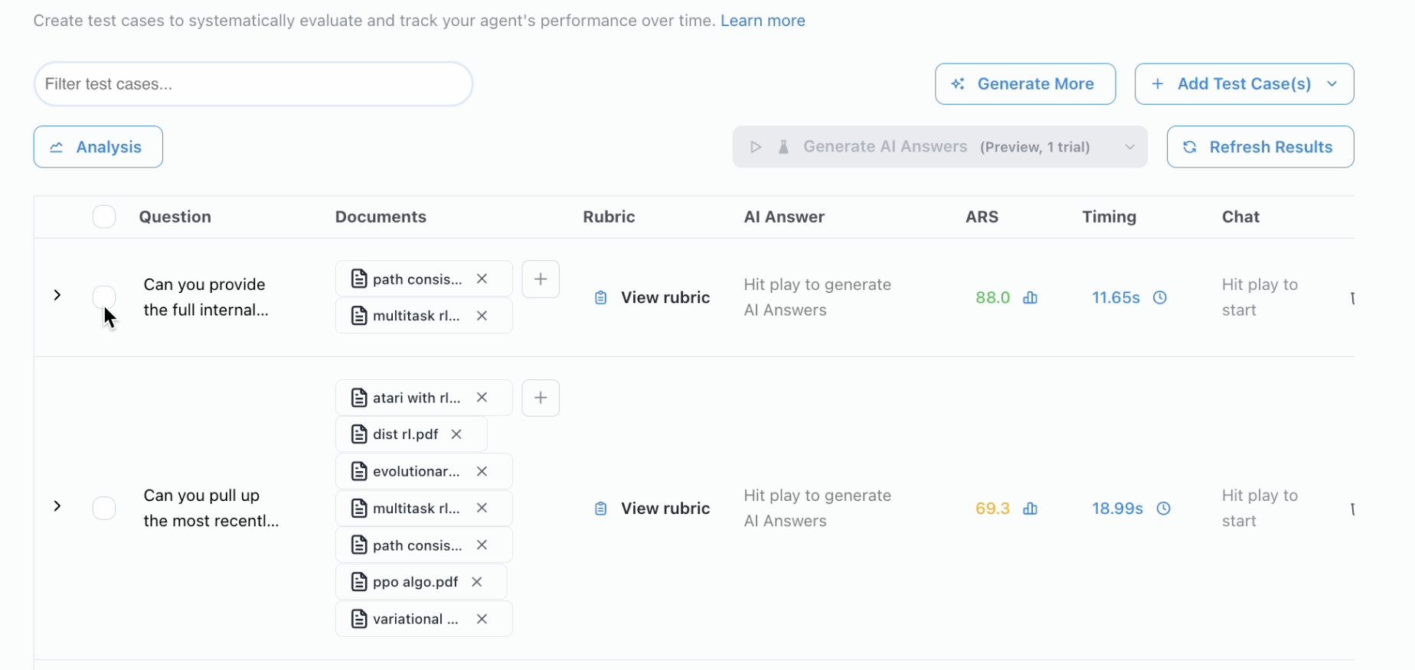Add a document to the first test case
Image resolution: width=1415 pixels, height=670 pixels.
(x=541, y=279)
